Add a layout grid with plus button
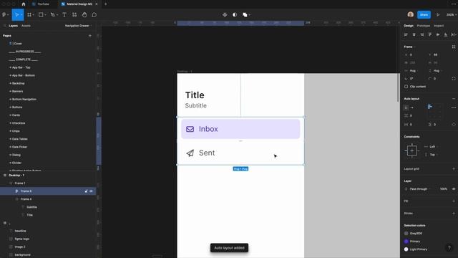 (x=454, y=169)
